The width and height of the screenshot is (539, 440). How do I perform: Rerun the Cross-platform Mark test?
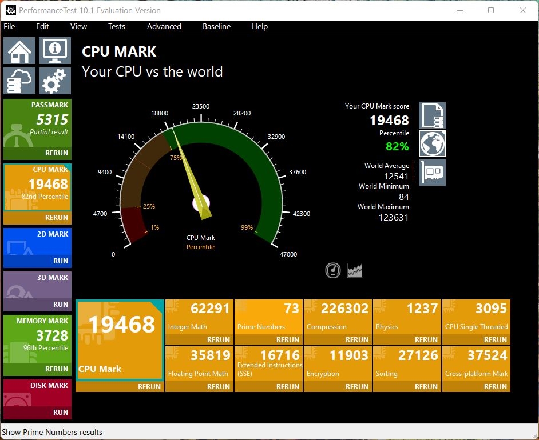tap(477, 387)
